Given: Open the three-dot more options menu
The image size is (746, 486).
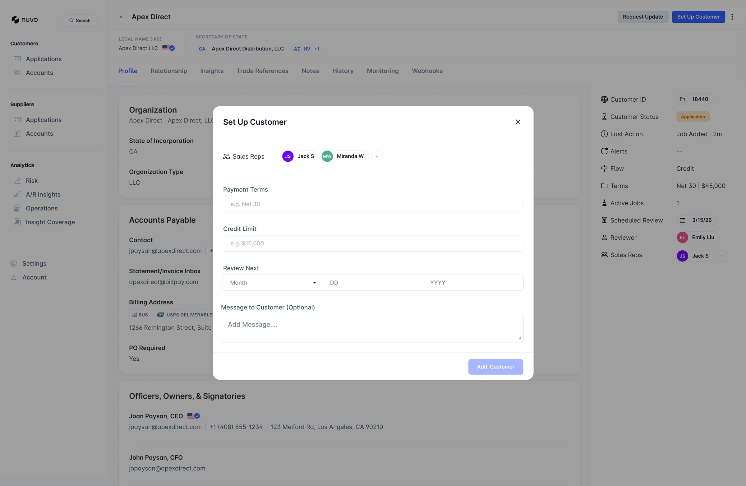Looking at the screenshot, I should coord(732,17).
